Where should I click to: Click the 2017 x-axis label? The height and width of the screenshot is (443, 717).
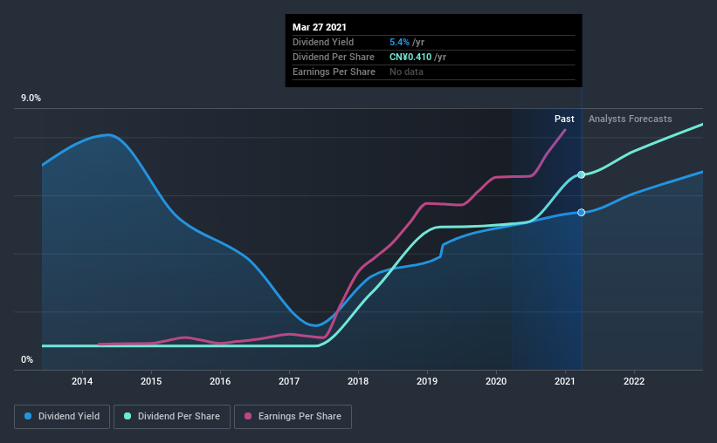(289, 381)
